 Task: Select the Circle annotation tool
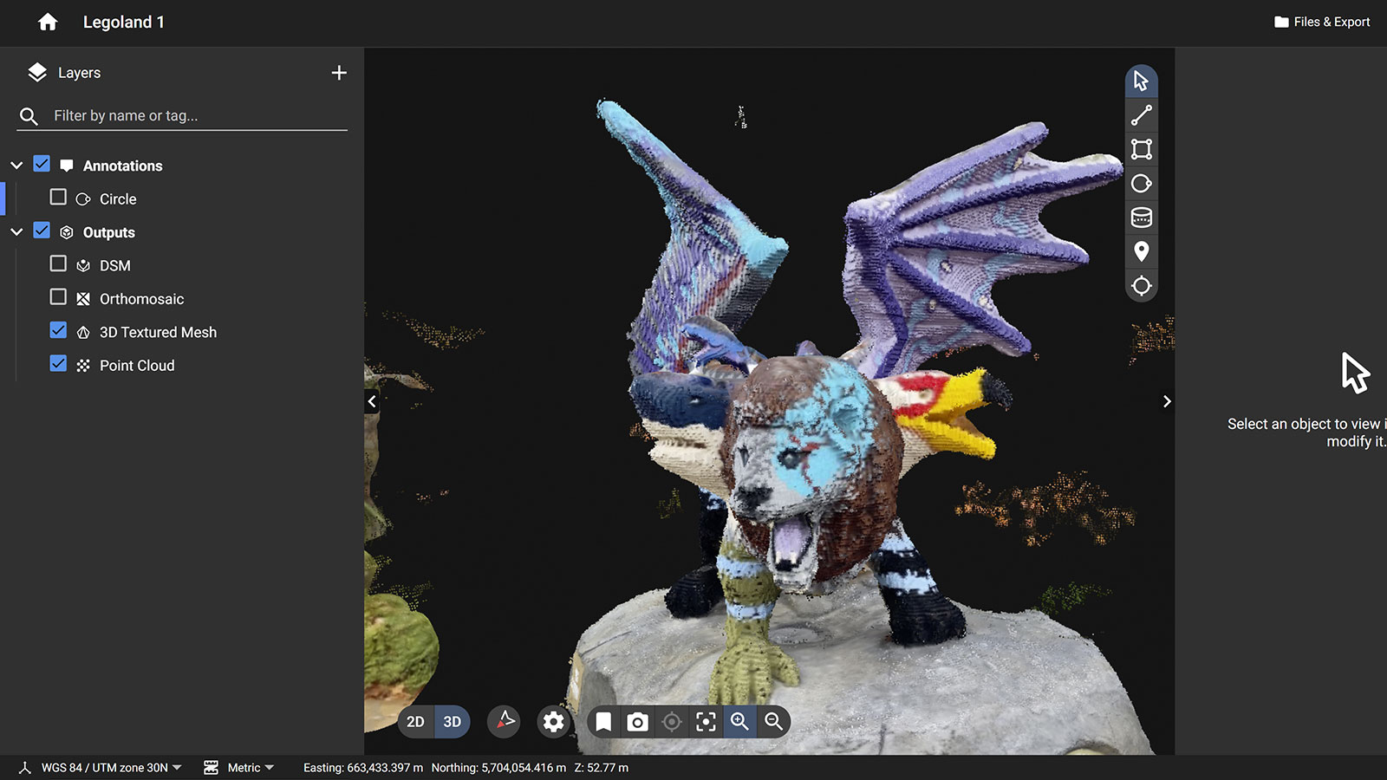(x=1141, y=184)
